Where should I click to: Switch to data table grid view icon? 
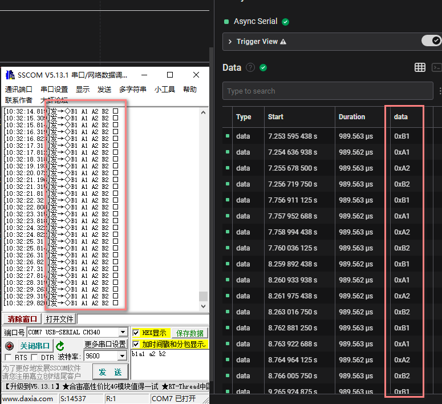[420, 67]
